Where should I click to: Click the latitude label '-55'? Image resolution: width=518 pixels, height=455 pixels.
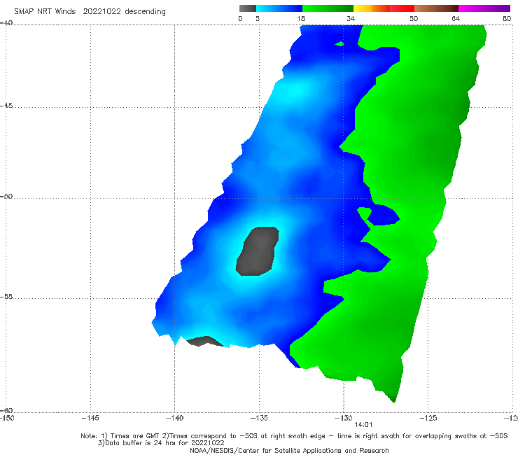coord(6,296)
